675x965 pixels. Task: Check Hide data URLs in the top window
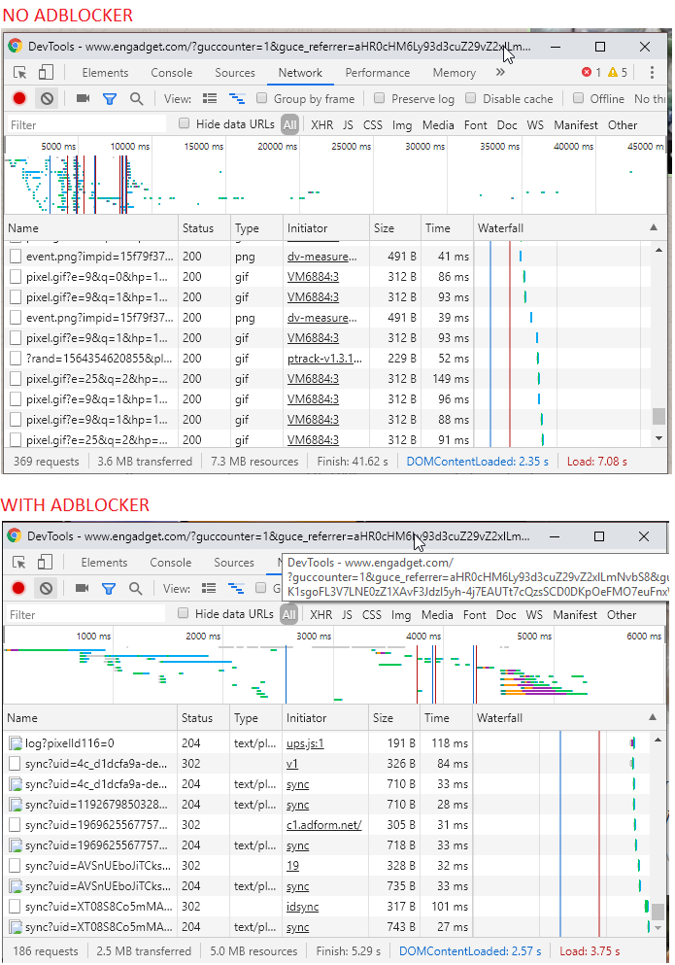point(184,123)
